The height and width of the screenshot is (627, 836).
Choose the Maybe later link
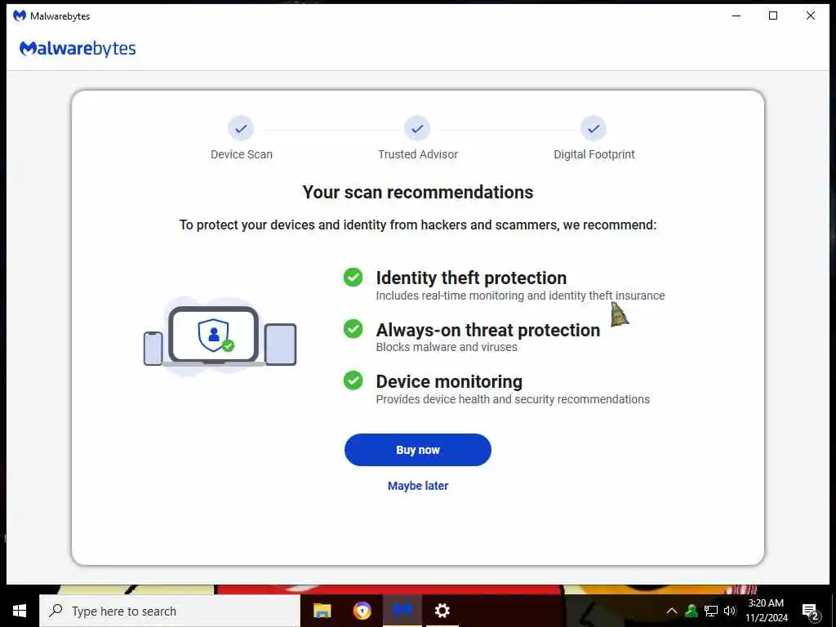tap(417, 486)
